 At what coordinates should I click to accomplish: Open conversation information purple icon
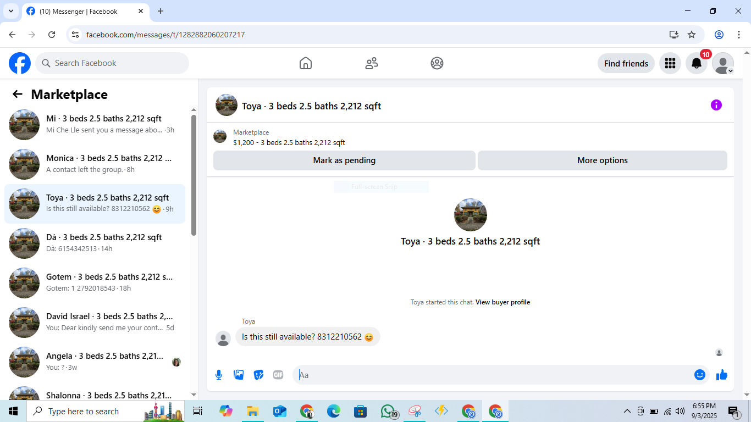[x=716, y=105]
